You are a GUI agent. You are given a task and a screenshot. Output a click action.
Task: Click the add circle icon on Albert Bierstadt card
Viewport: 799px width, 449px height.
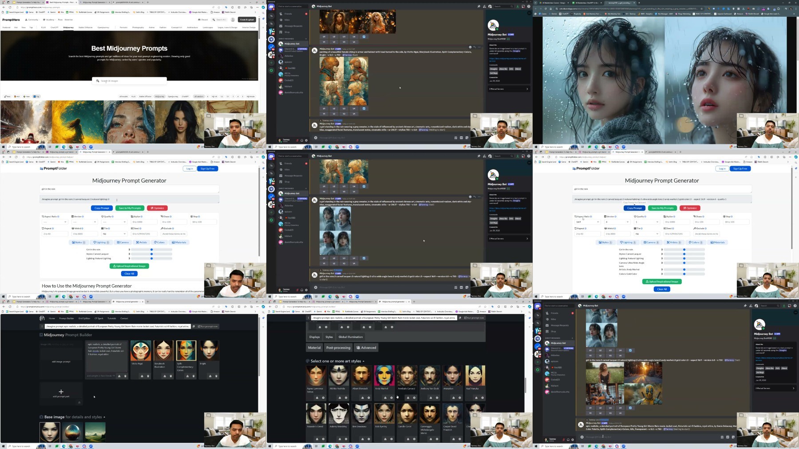pyautogui.click(x=369, y=397)
